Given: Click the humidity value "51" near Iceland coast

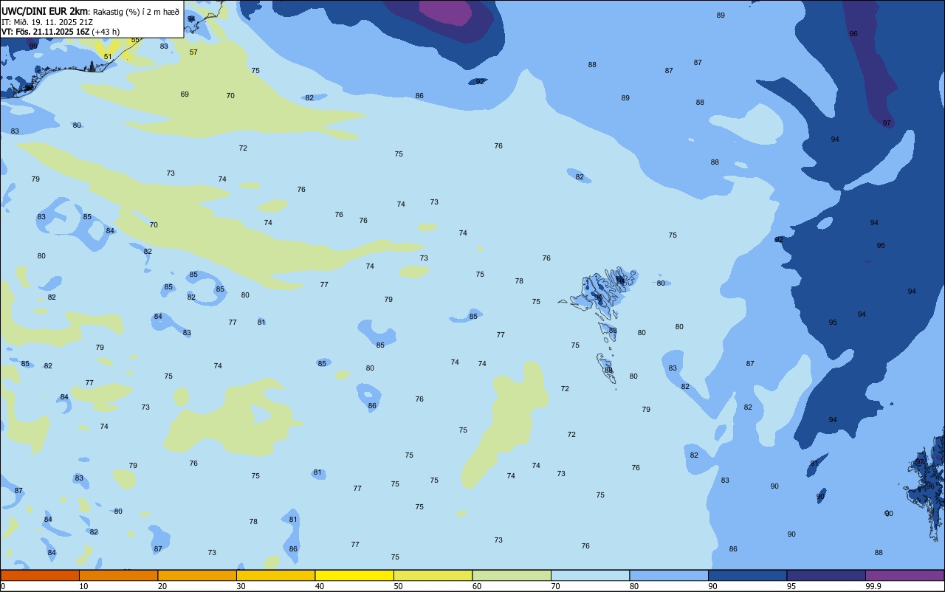Looking at the screenshot, I should (108, 57).
